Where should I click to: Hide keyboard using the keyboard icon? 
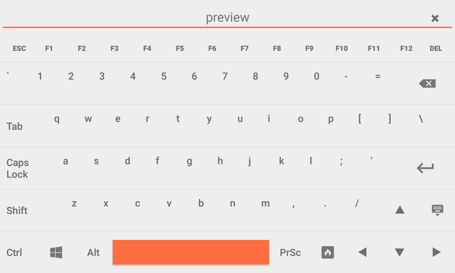(438, 210)
